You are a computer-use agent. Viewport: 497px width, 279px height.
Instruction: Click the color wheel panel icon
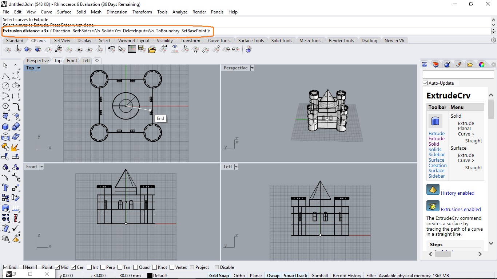[481, 65]
